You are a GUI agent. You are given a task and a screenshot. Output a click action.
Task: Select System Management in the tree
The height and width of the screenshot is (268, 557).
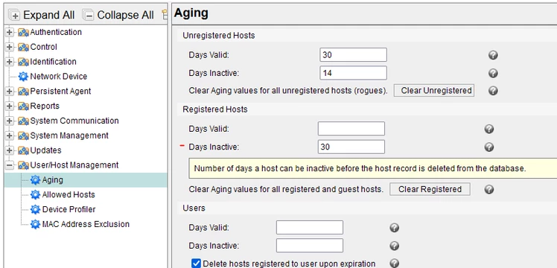[69, 136]
